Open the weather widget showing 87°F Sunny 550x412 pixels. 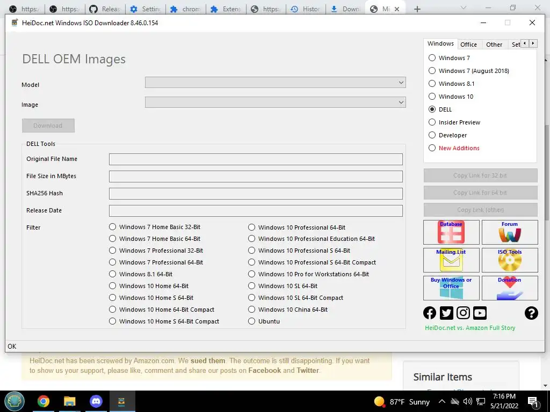click(402, 401)
